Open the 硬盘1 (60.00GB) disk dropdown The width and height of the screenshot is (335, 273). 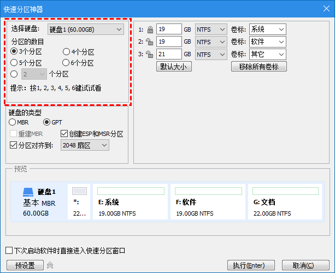tap(86, 29)
